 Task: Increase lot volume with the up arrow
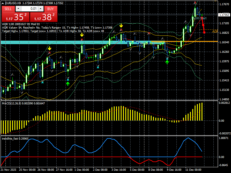[x=41, y=9]
